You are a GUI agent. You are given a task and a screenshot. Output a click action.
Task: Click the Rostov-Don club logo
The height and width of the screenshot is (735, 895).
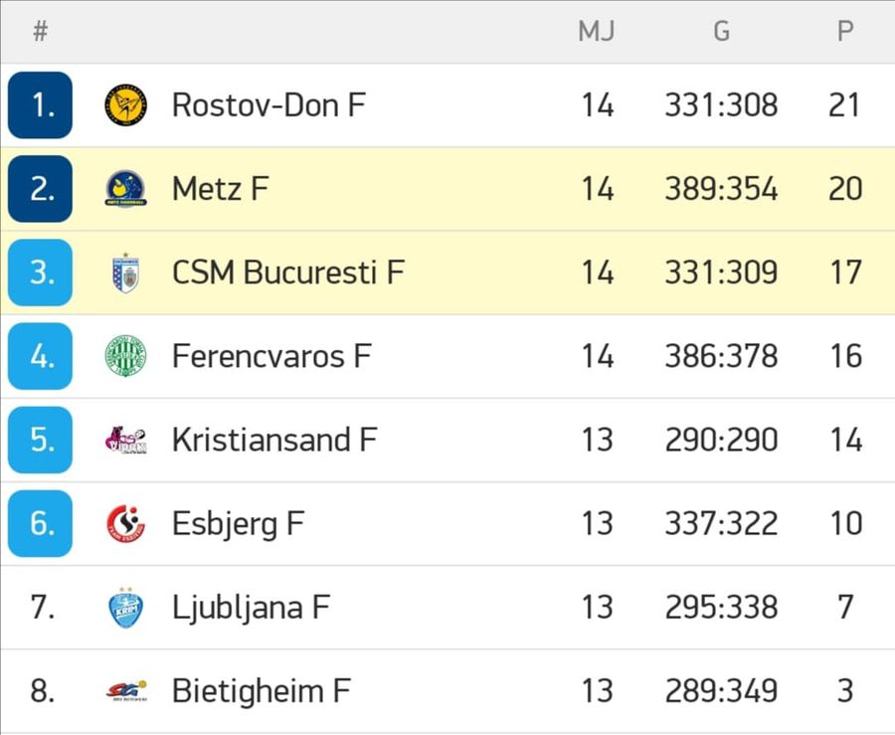(x=125, y=105)
